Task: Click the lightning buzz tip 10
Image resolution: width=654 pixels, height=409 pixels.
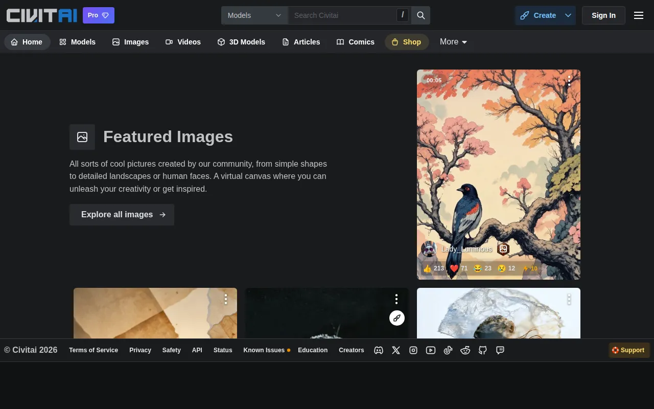Action: tap(530, 268)
